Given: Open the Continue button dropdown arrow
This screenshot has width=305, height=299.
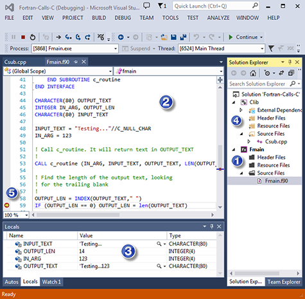Looking at the screenshot, I should pos(261,37).
